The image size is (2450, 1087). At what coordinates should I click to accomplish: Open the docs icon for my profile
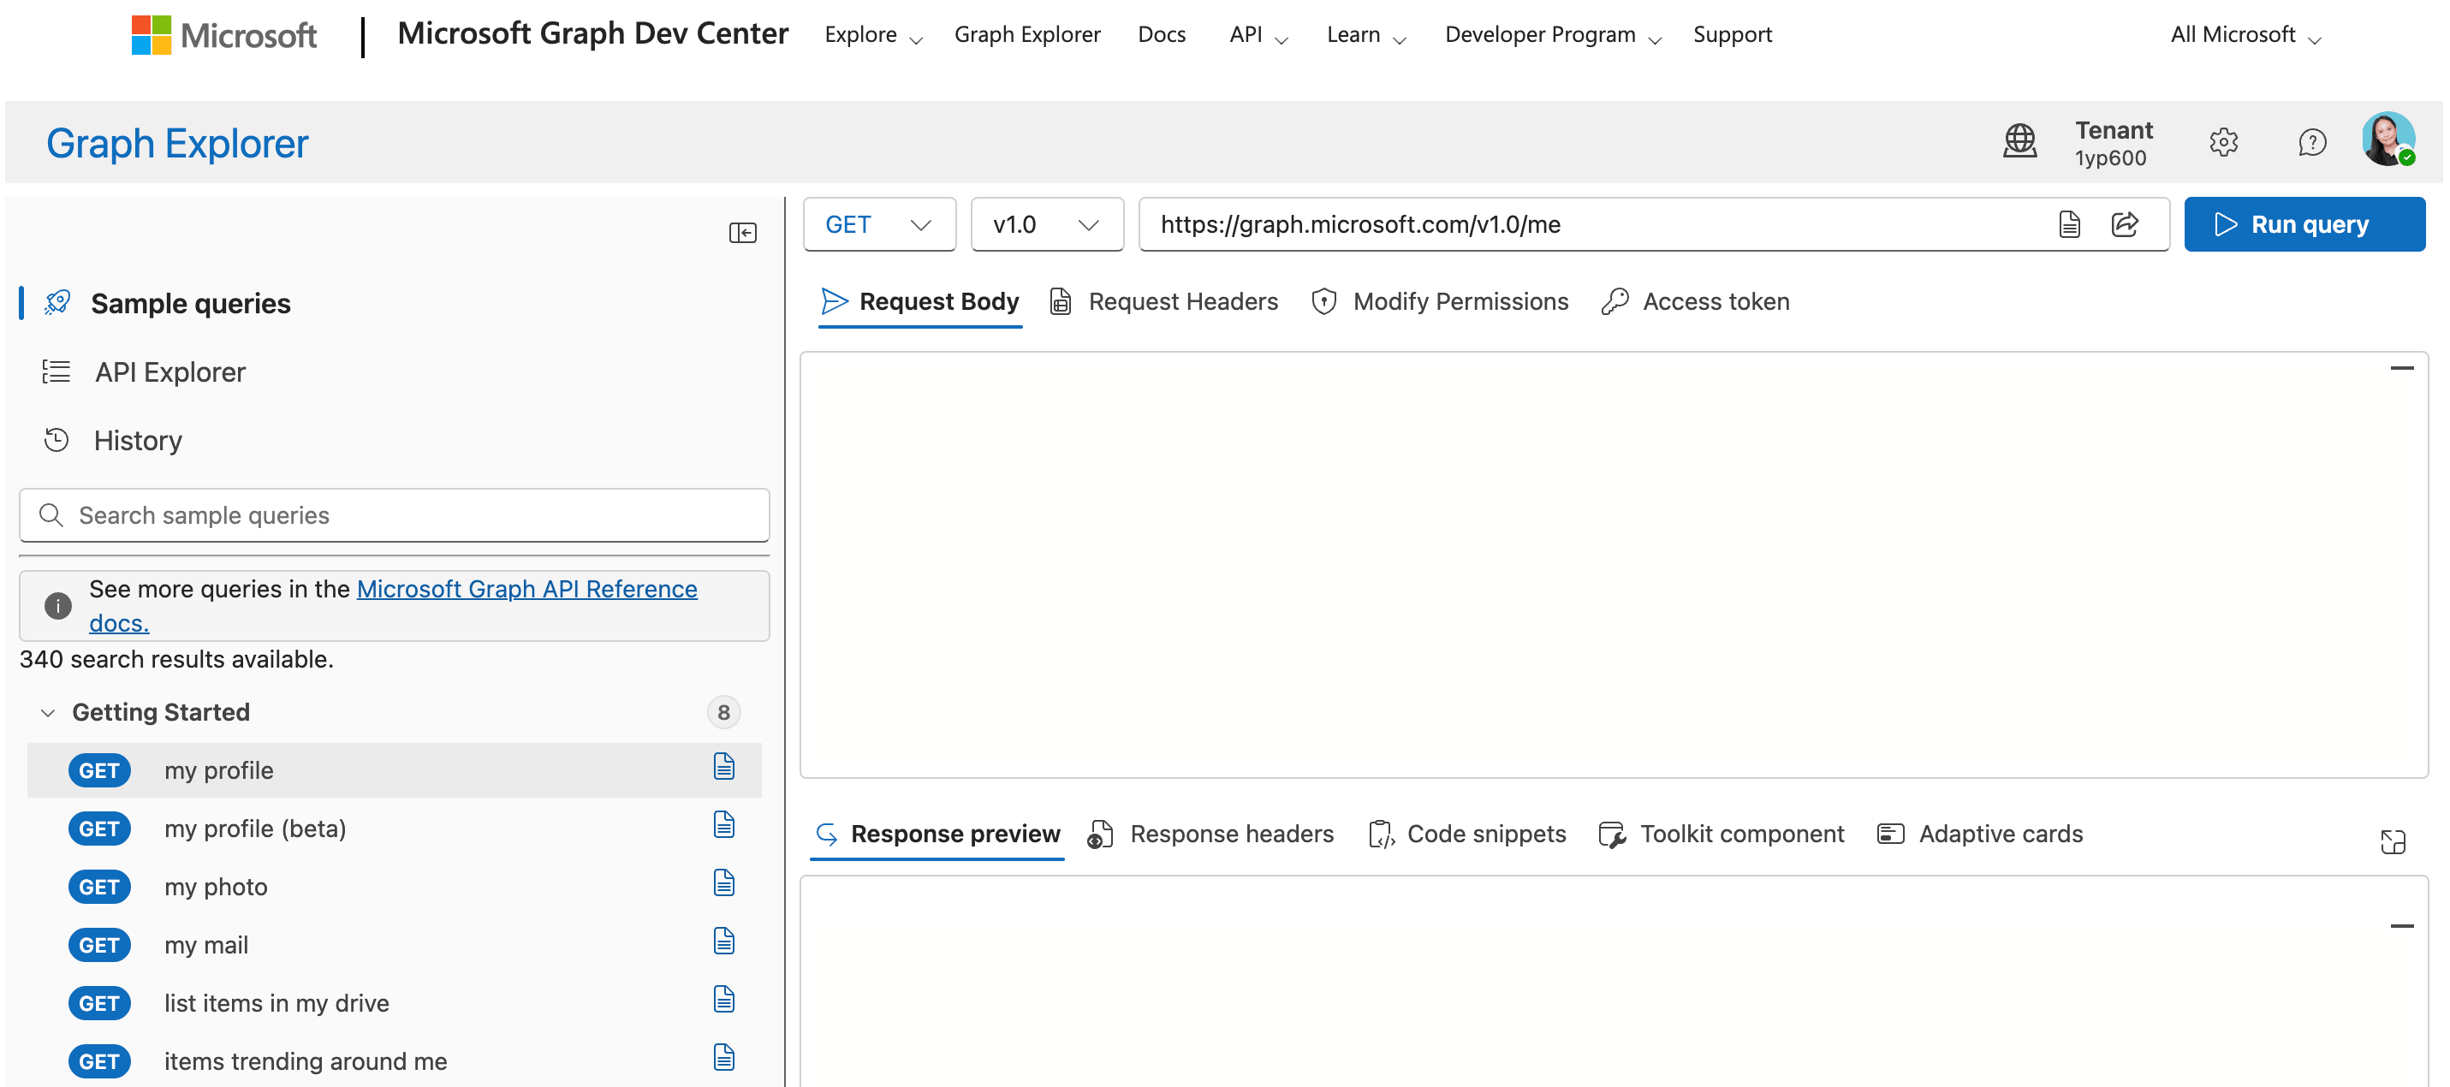pyautogui.click(x=723, y=767)
